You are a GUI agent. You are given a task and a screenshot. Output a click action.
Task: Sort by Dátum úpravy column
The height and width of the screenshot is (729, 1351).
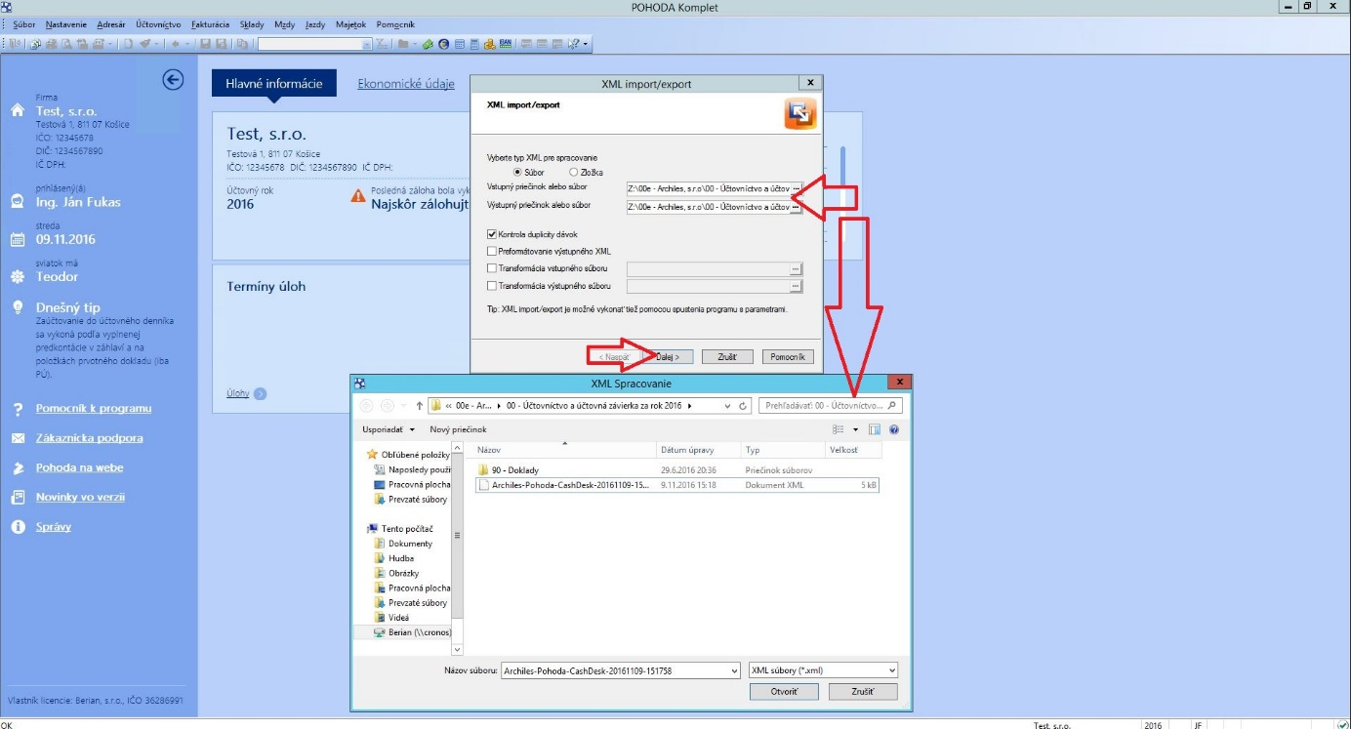click(x=699, y=450)
